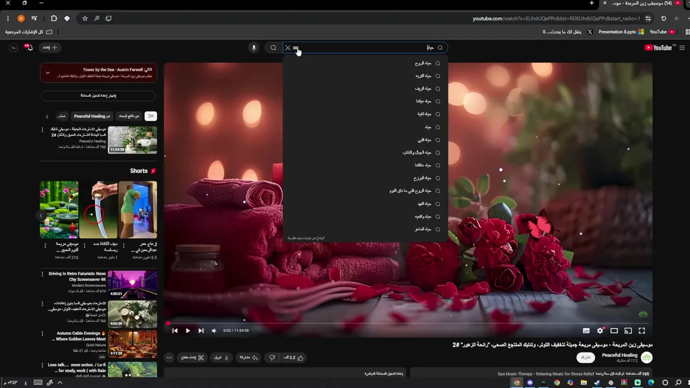Open Driving In Retro Futuristic Neon City thumbnail
The height and width of the screenshot is (388, 690).
click(133, 283)
